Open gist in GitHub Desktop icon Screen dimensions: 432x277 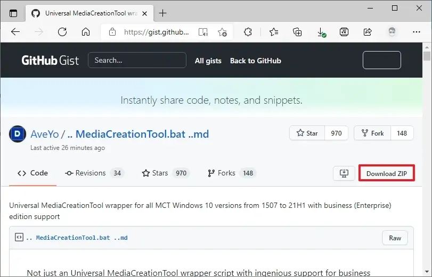(344, 173)
